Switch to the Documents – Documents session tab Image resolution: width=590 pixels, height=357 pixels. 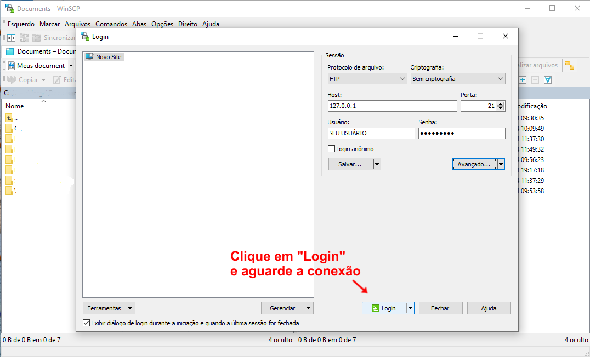(x=41, y=51)
